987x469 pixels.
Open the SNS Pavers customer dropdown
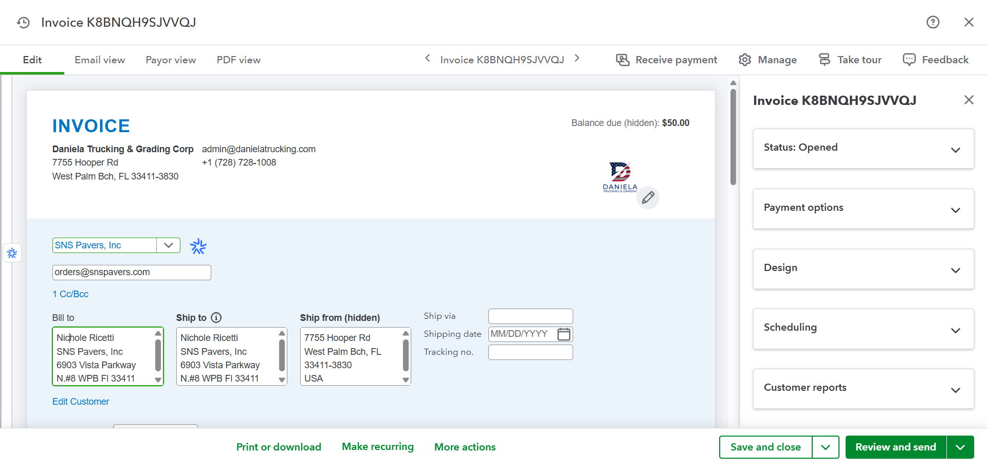click(x=168, y=245)
